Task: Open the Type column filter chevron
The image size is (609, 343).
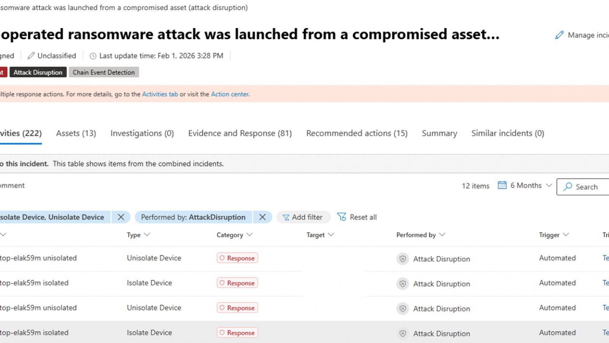Action: pyautogui.click(x=147, y=234)
